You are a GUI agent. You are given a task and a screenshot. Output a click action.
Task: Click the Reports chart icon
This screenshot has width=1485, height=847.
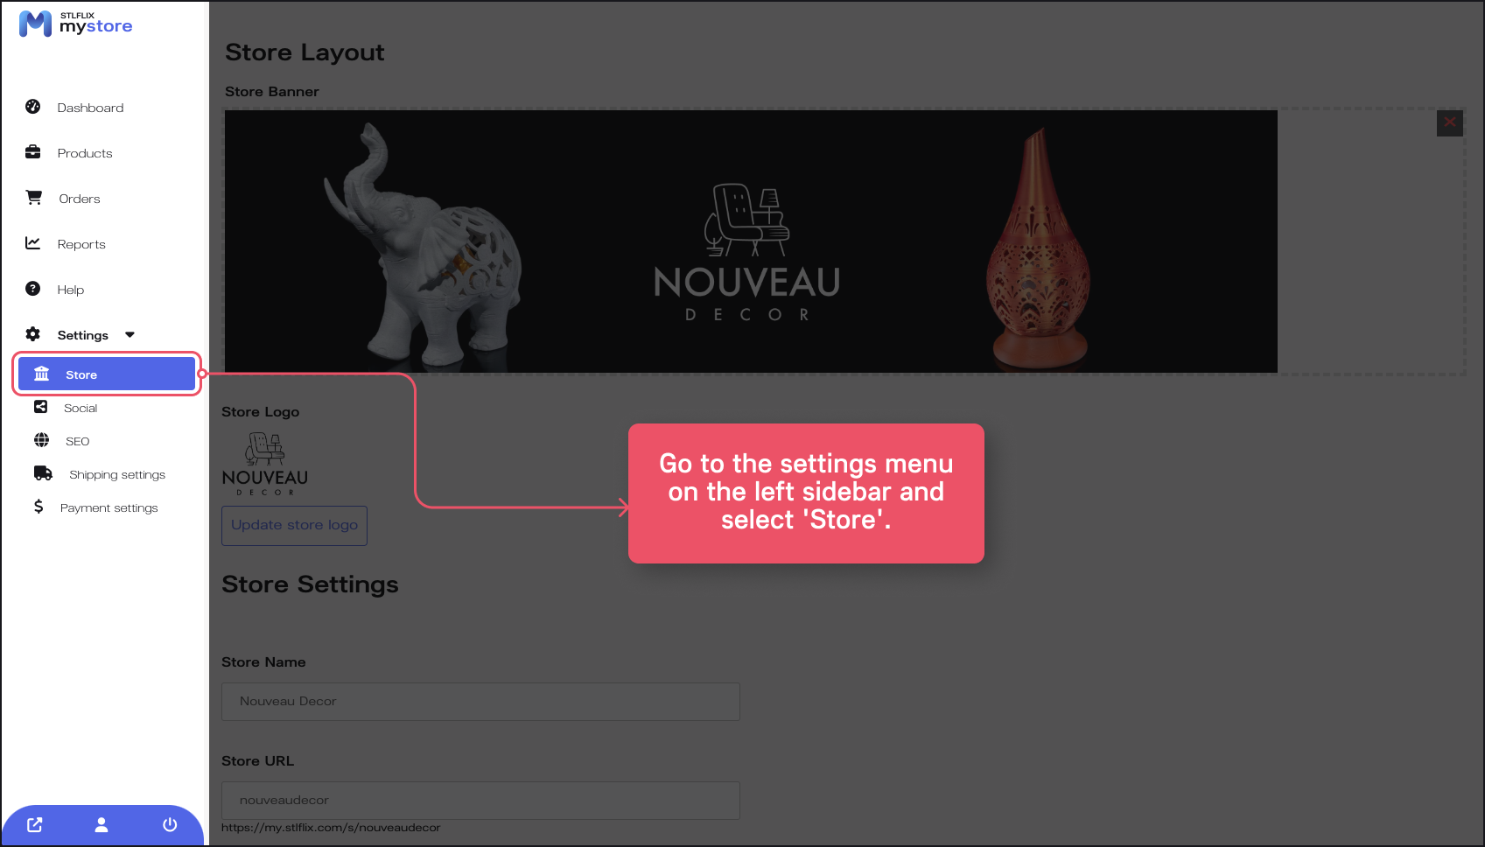(33, 243)
